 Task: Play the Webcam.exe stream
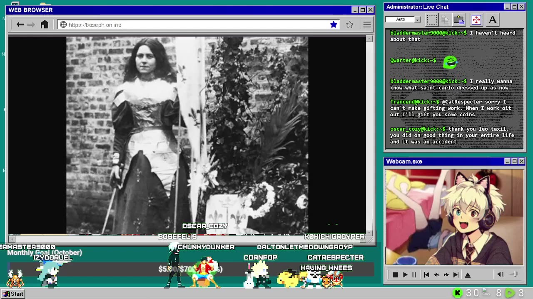point(405,274)
